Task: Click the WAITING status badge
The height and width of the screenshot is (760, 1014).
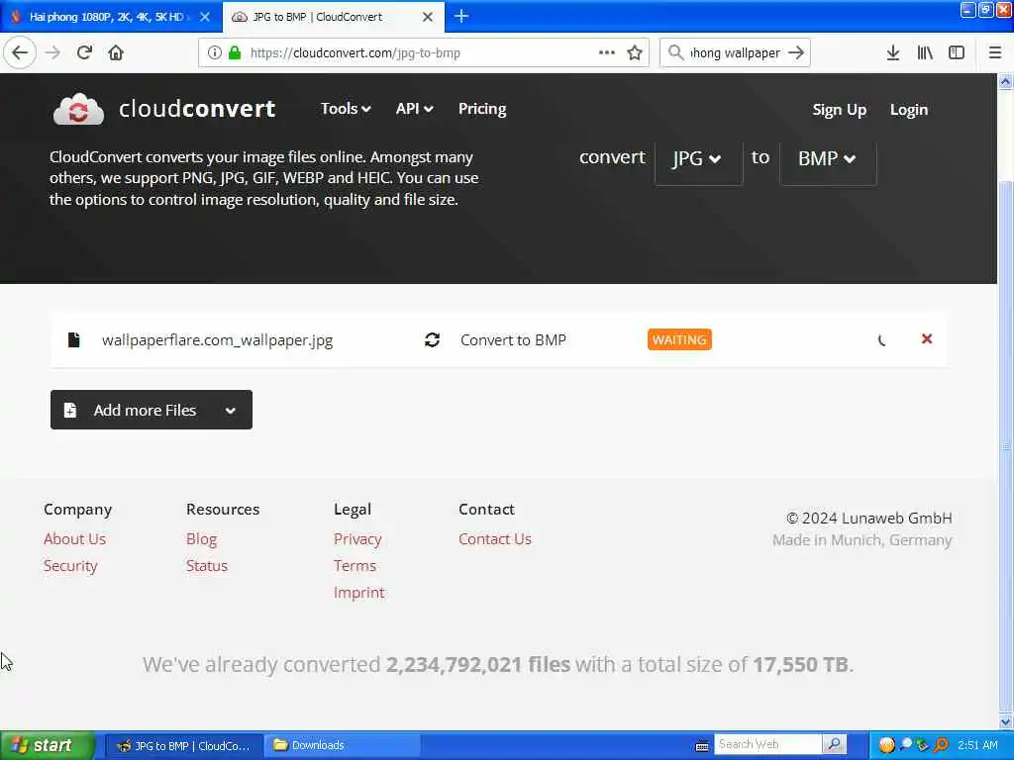Action: (x=679, y=340)
